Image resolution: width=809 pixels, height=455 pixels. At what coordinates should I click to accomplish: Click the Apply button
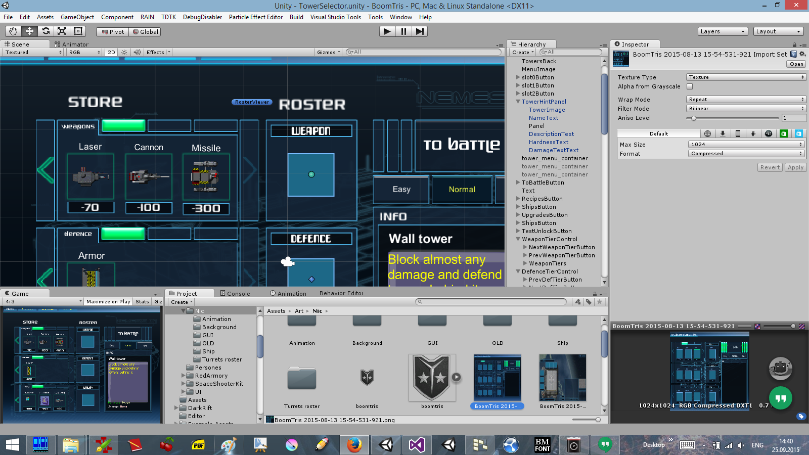point(795,167)
